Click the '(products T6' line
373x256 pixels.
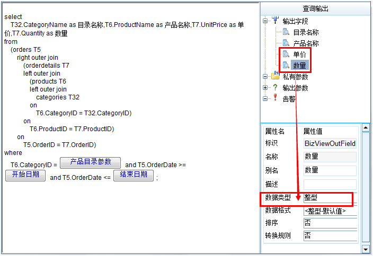point(48,81)
